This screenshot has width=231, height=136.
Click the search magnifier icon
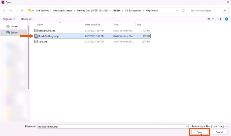pyautogui.click(x=225, y=11)
